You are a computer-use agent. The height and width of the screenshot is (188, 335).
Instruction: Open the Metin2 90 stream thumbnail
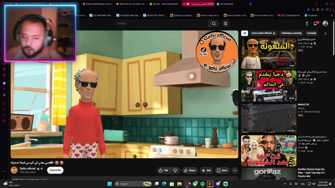click(269, 118)
